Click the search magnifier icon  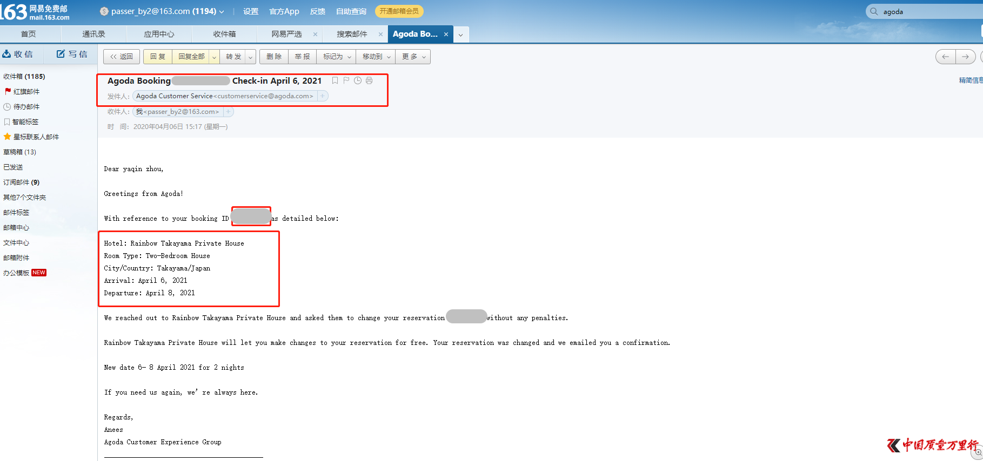coord(874,11)
